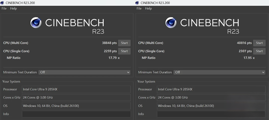This screenshot has height=120, width=269.
Task: Click CPU (Single Core) label in right window
Action: [151, 51]
